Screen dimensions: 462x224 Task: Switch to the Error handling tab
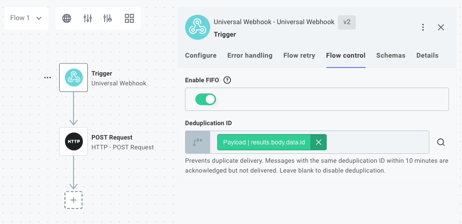click(x=250, y=55)
